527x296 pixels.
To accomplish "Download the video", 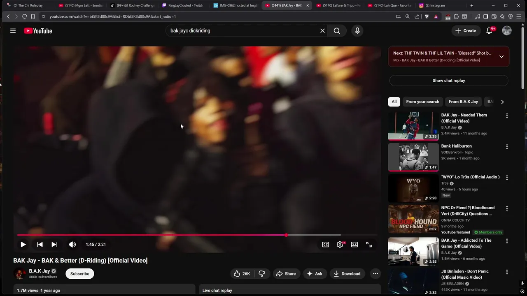I will tap(347, 274).
